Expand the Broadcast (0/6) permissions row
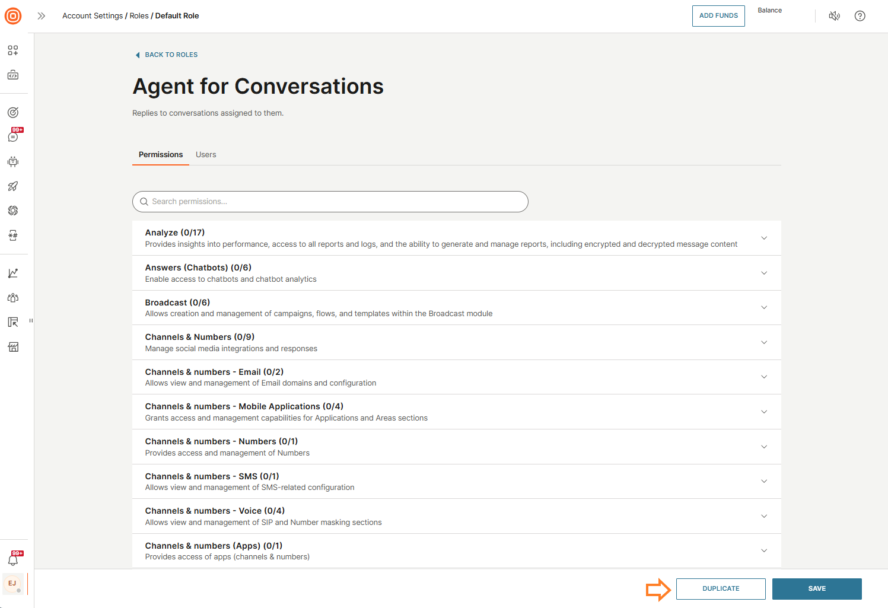The image size is (888, 608). (x=764, y=307)
